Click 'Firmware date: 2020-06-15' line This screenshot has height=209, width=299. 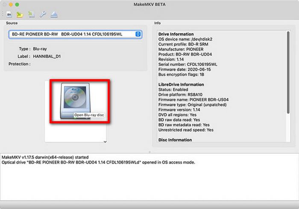click(185, 69)
